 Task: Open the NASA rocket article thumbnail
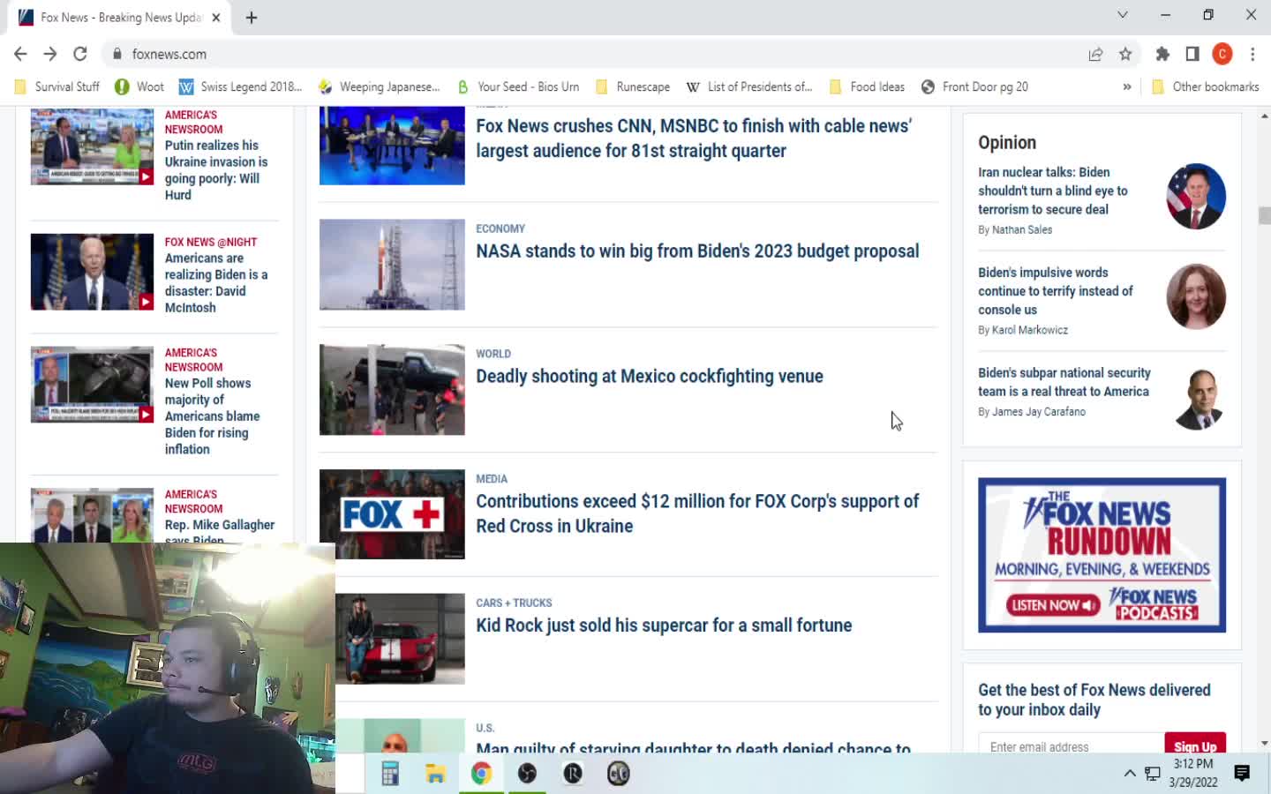coord(392,265)
